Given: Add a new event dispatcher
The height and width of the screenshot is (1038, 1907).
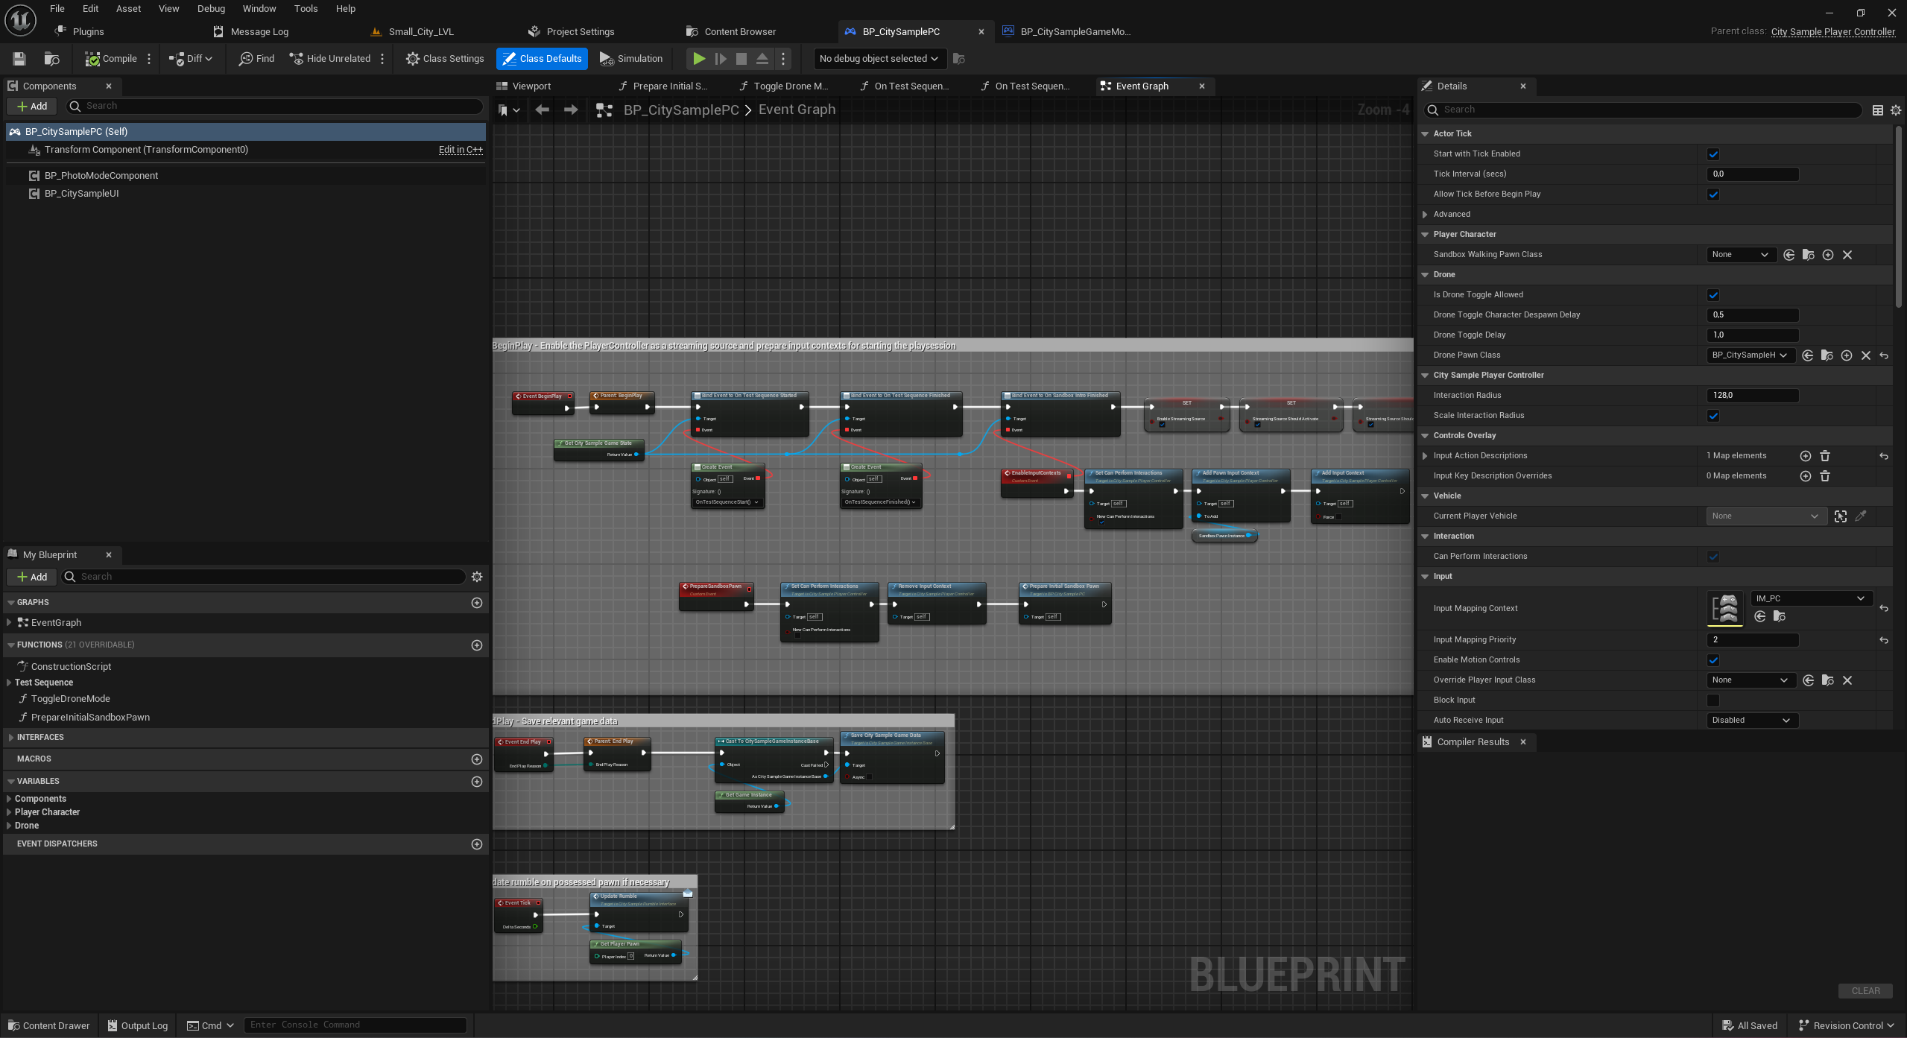Looking at the screenshot, I should pyautogui.click(x=477, y=844).
